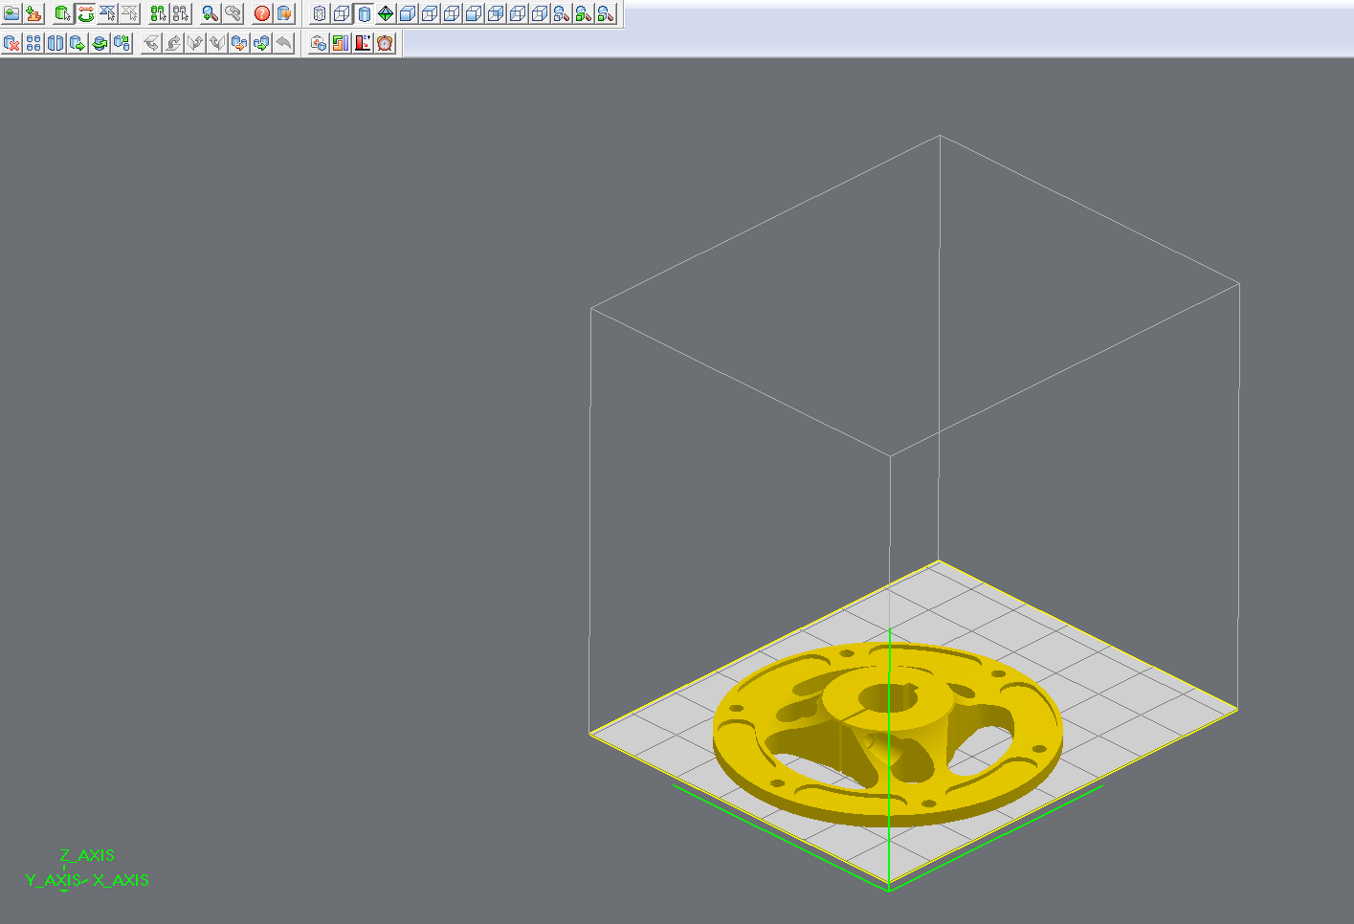1354x924 pixels.
Task: Click the import icon with green down arrow
Action: click(x=33, y=14)
